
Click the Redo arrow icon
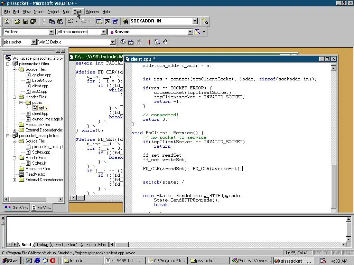click(84, 21)
